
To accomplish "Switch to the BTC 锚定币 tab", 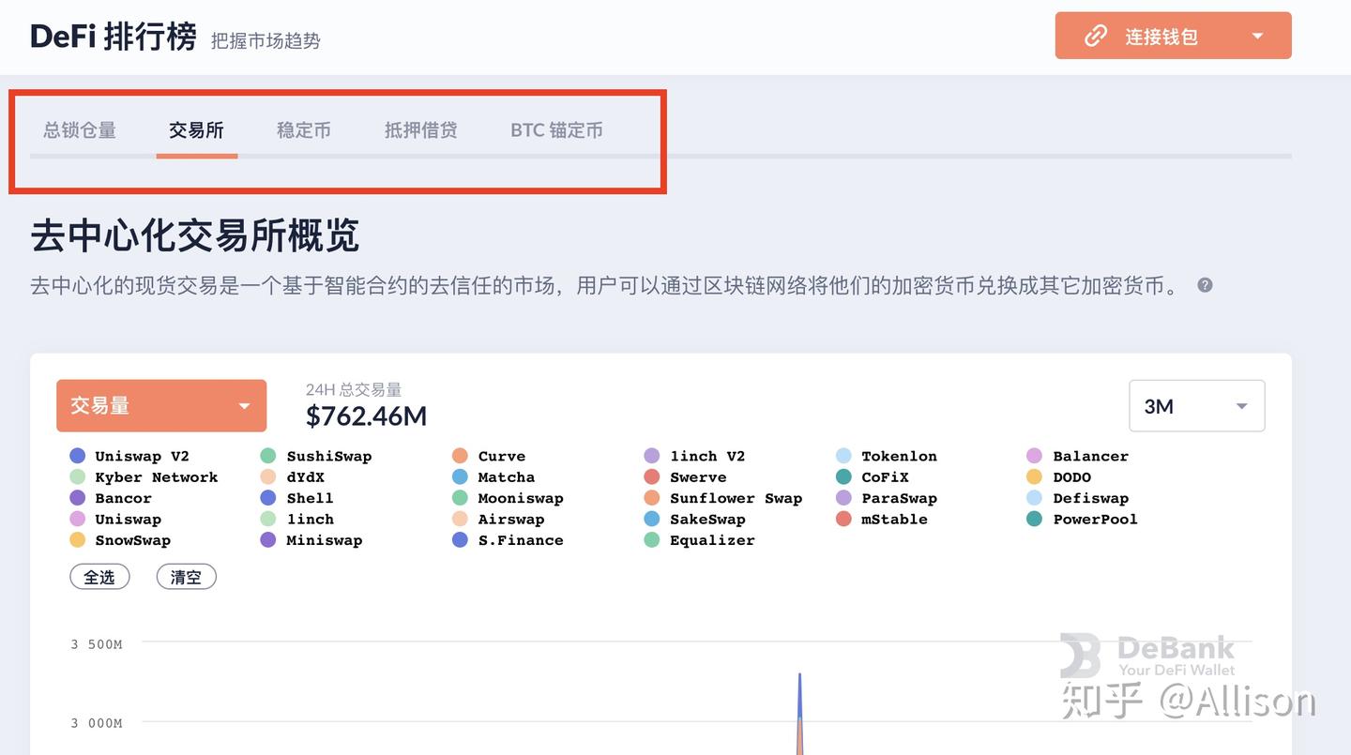I will [x=557, y=130].
